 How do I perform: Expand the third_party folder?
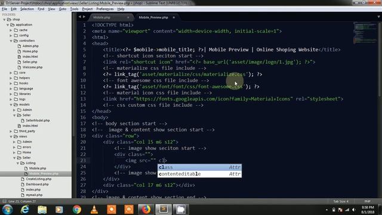click(x=11, y=131)
